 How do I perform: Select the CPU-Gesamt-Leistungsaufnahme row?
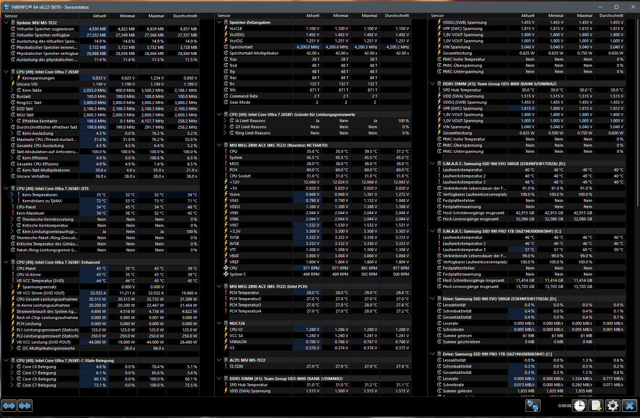tap(101, 299)
